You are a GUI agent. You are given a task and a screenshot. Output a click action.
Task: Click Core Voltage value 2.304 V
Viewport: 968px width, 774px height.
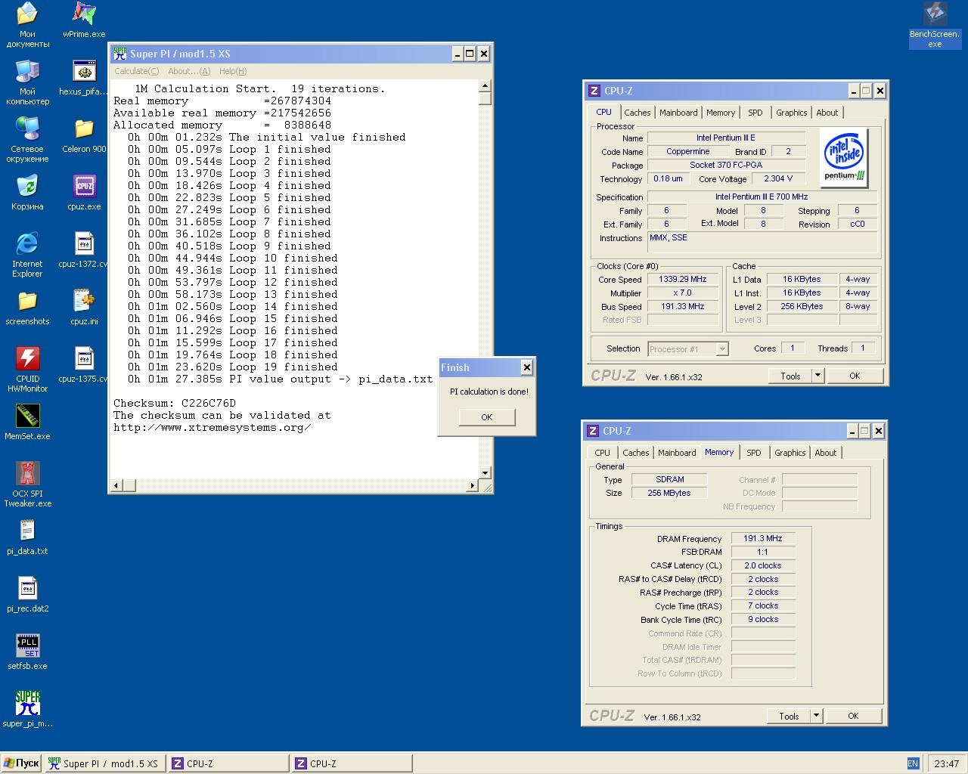tap(778, 178)
